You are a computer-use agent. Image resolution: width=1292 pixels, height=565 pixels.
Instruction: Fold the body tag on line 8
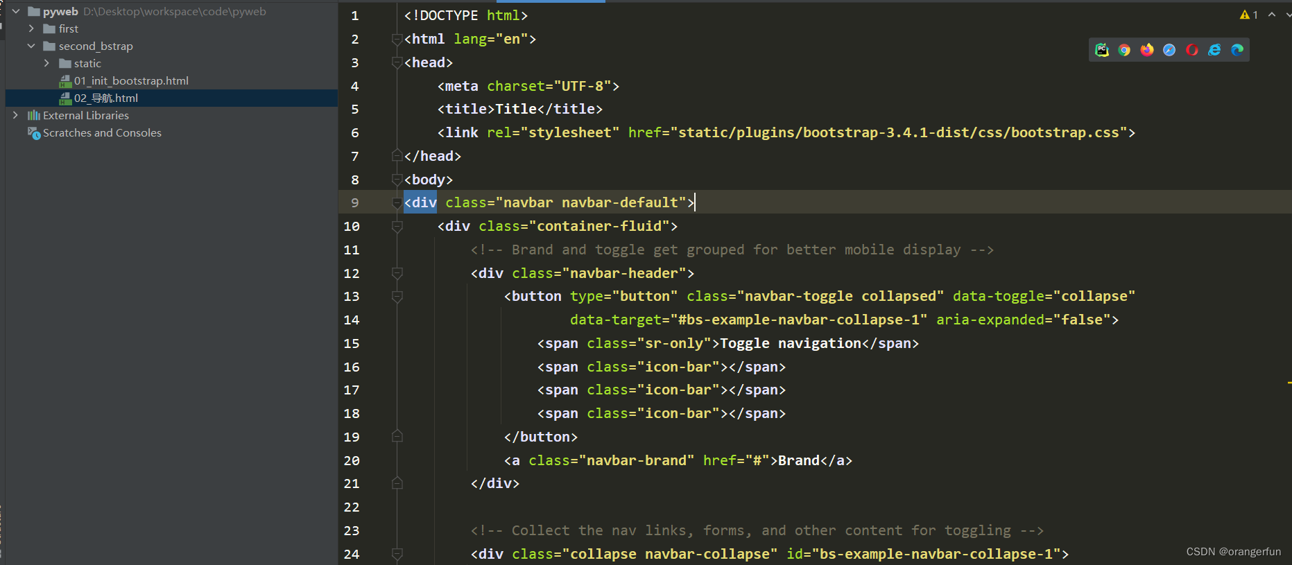click(x=397, y=180)
